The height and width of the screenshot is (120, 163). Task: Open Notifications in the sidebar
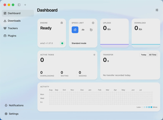(18, 105)
